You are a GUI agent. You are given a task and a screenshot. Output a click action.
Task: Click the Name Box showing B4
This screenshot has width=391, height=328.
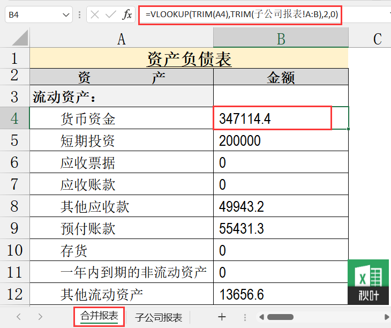tap(39, 14)
